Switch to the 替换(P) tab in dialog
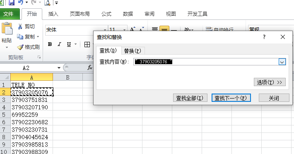The image size is (294, 154). point(133,51)
